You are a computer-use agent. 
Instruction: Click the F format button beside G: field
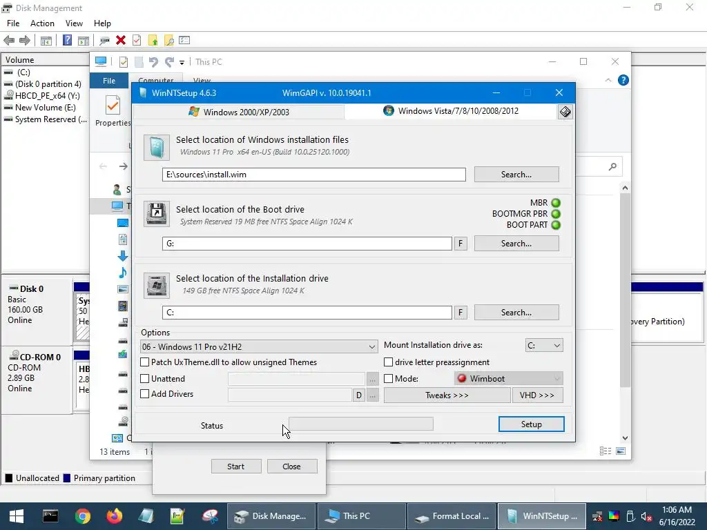[461, 244]
